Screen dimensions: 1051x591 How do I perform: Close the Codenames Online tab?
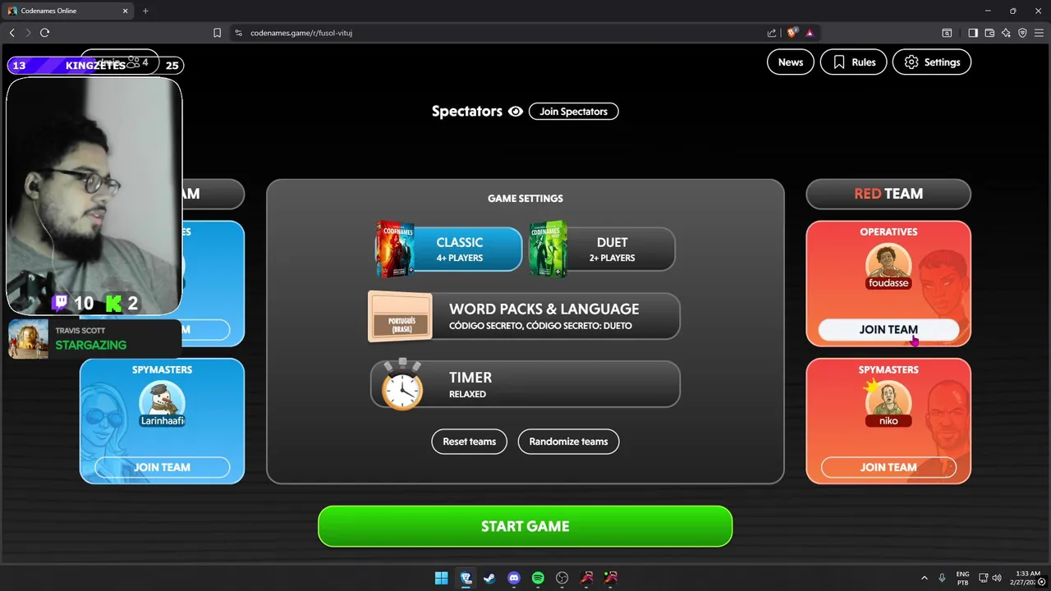pyautogui.click(x=126, y=11)
